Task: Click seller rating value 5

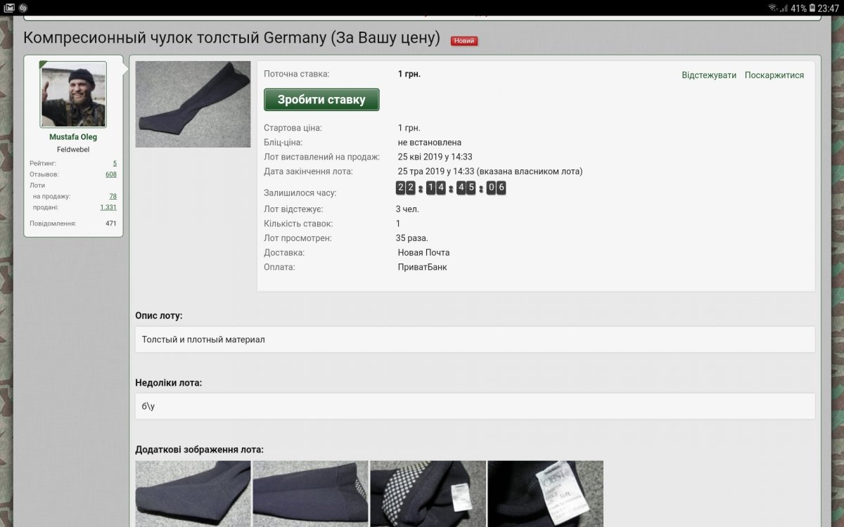Action: pyautogui.click(x=115, y=163)
